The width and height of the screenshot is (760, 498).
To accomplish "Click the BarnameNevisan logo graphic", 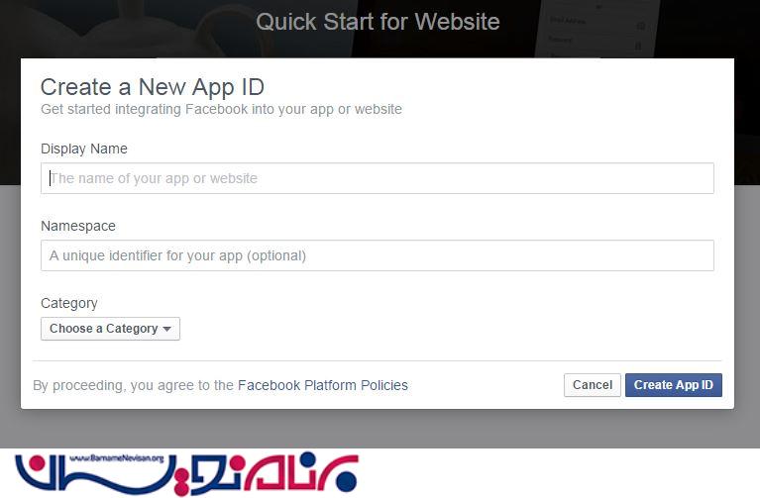I will pos(186,474).
